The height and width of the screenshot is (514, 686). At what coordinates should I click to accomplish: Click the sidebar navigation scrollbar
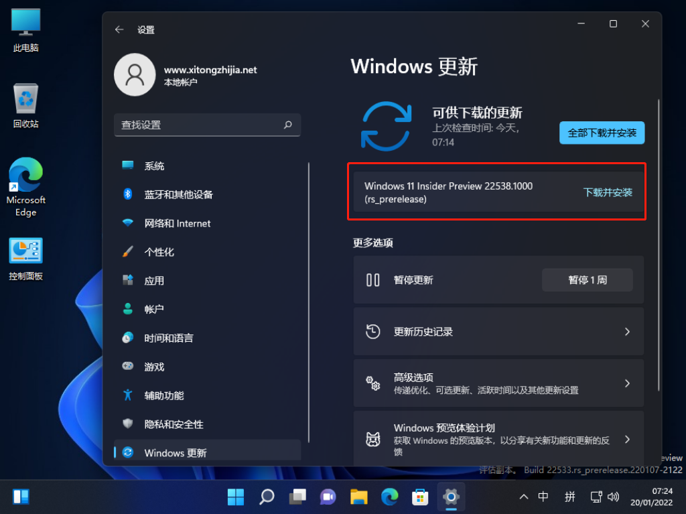309,302
